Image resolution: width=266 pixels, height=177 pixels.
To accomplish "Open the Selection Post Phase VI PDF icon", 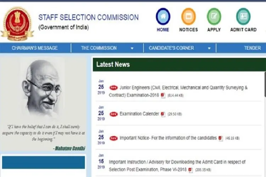I will pos(191,170).
